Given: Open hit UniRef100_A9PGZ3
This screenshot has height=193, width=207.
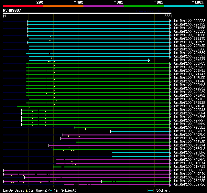Looking at the screenshot, I should click(190, 21).
